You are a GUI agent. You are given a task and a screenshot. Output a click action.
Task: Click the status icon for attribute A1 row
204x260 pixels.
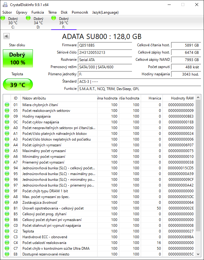tap(7, 134)
